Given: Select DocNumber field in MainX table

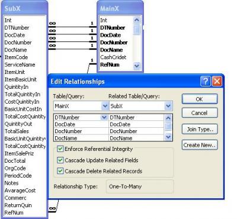Looking at the screenshot, I should 114,43.
